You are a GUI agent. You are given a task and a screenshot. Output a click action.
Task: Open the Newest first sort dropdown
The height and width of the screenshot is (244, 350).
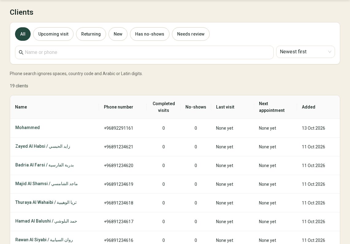pyautogui.click(x=305, y=52)
